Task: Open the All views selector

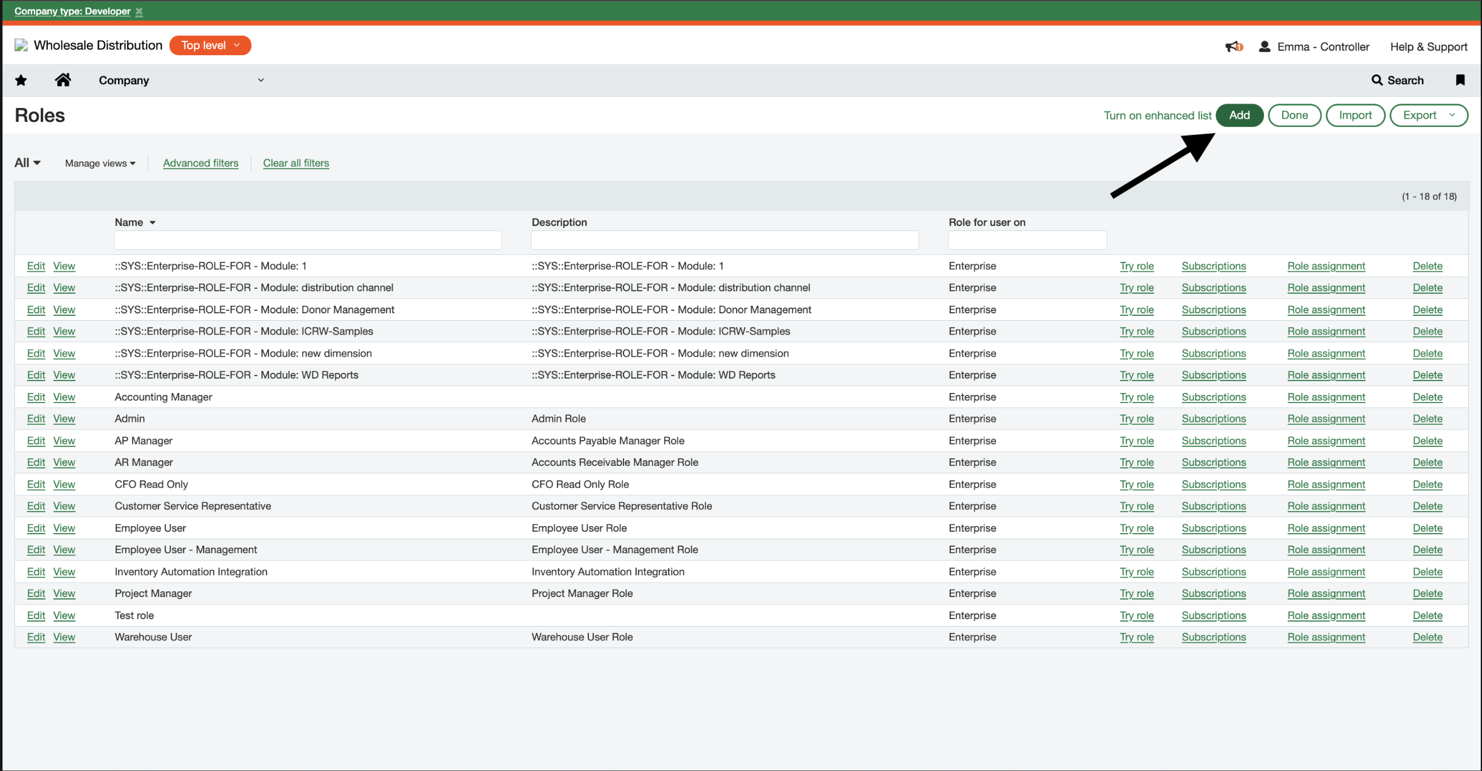Action: pyautogui.click(x=28, y=163)
